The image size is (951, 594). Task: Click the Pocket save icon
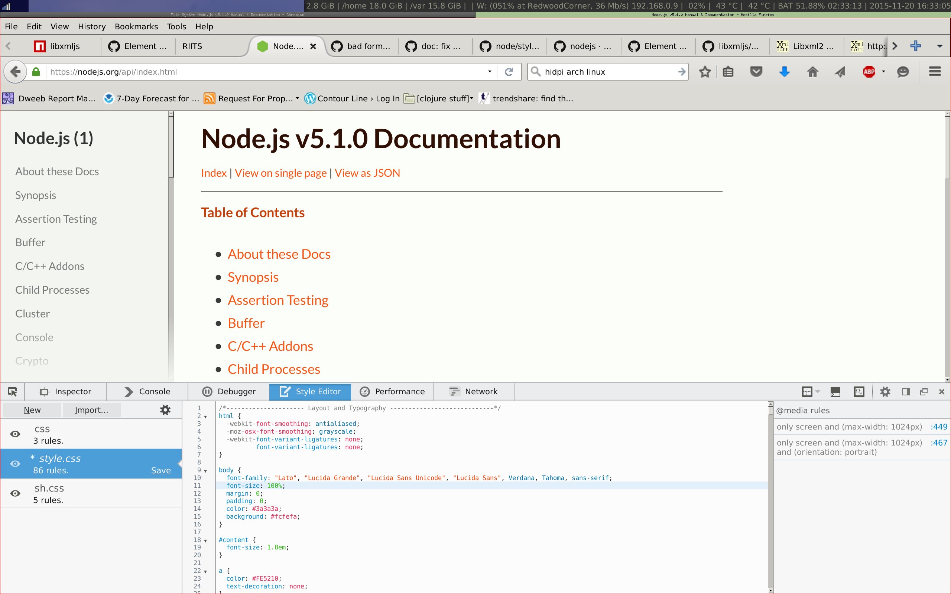click(756, 72)
